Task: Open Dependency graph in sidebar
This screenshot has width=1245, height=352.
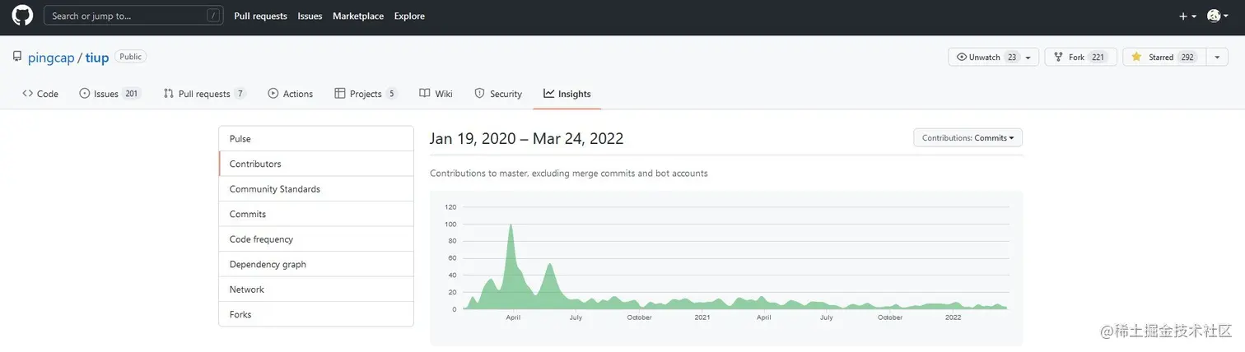Action: click(316, 264)
